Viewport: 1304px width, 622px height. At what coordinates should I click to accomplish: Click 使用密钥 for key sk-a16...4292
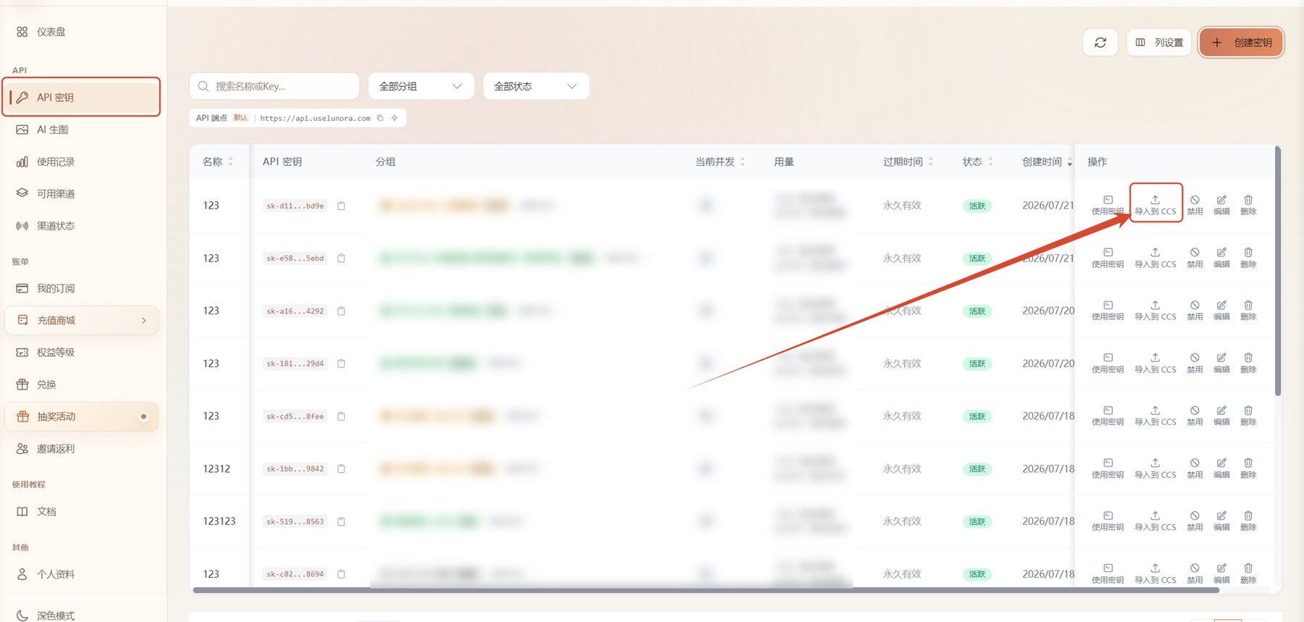[1108, 311]
